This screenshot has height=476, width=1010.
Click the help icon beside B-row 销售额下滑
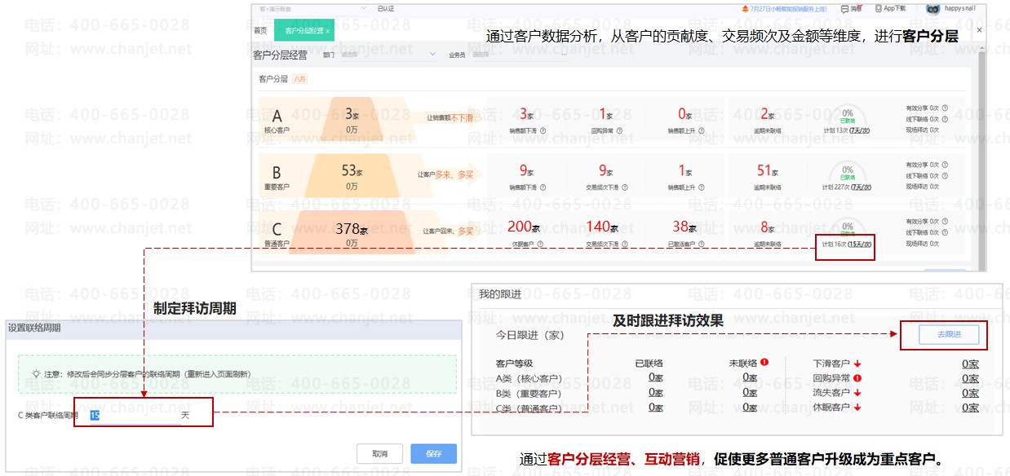[x=543, y=187]
